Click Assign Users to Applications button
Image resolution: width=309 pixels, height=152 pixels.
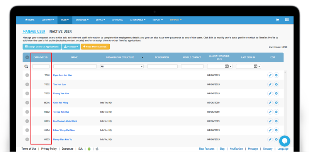[x=42, y=47]
